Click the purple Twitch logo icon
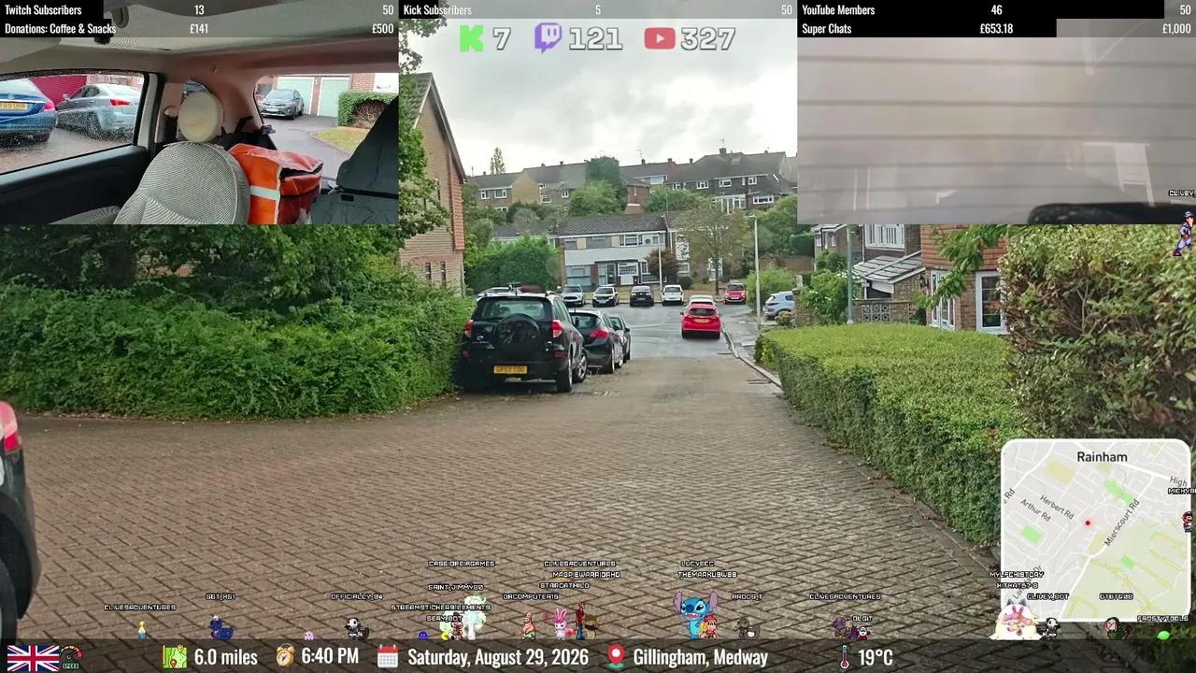This screenshot has height=673, width=1196. 548,38
